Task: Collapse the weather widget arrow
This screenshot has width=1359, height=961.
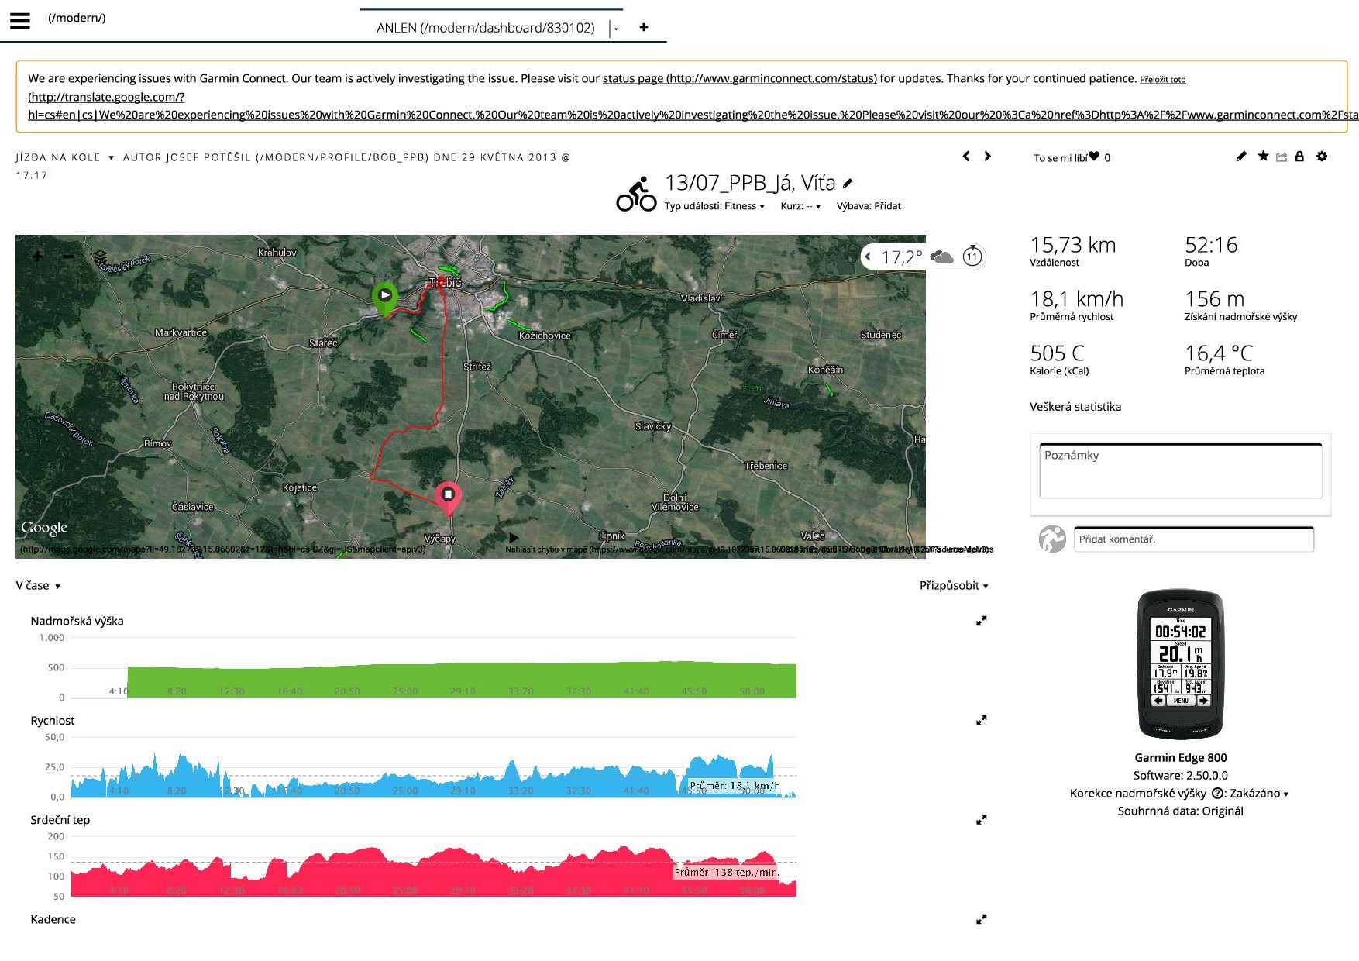Action: [x=869, y=257]
